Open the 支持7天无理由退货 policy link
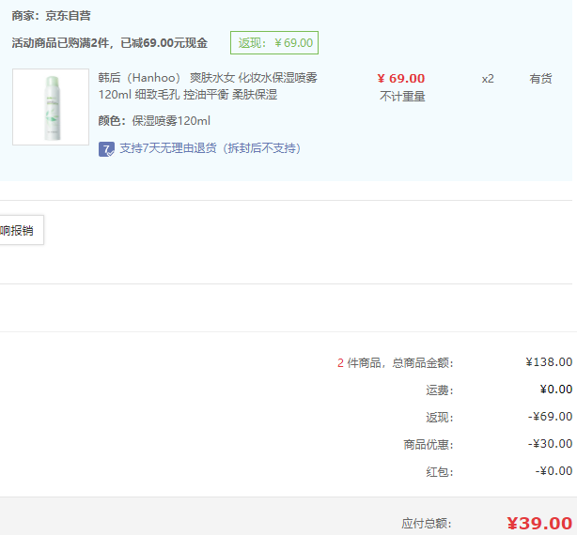 tap(211, 148)
